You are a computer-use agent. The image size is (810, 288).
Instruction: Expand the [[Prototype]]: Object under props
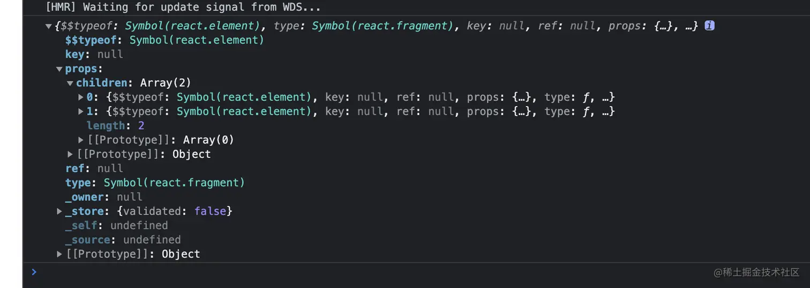click(x=70, y=154)
